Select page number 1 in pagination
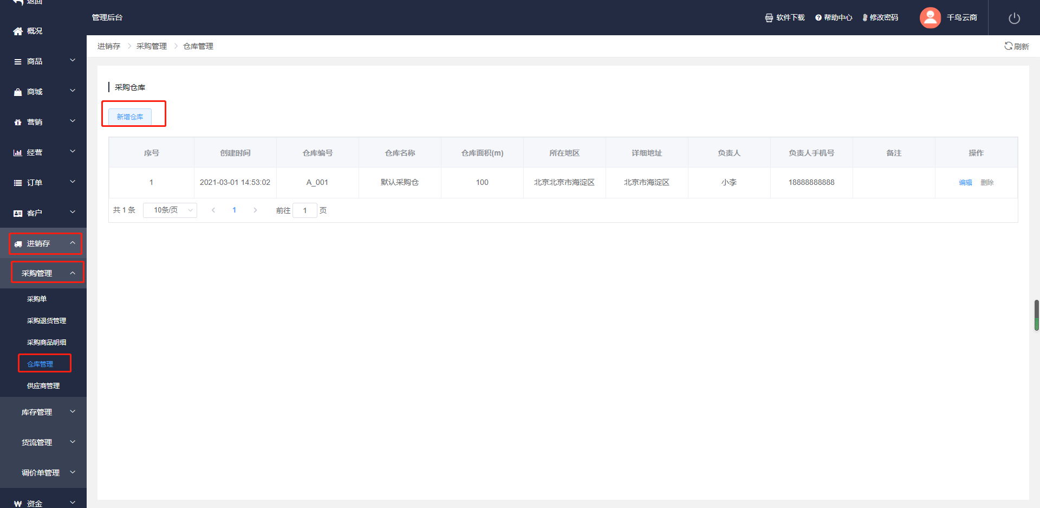The image size is (1040, 508). 234,210
